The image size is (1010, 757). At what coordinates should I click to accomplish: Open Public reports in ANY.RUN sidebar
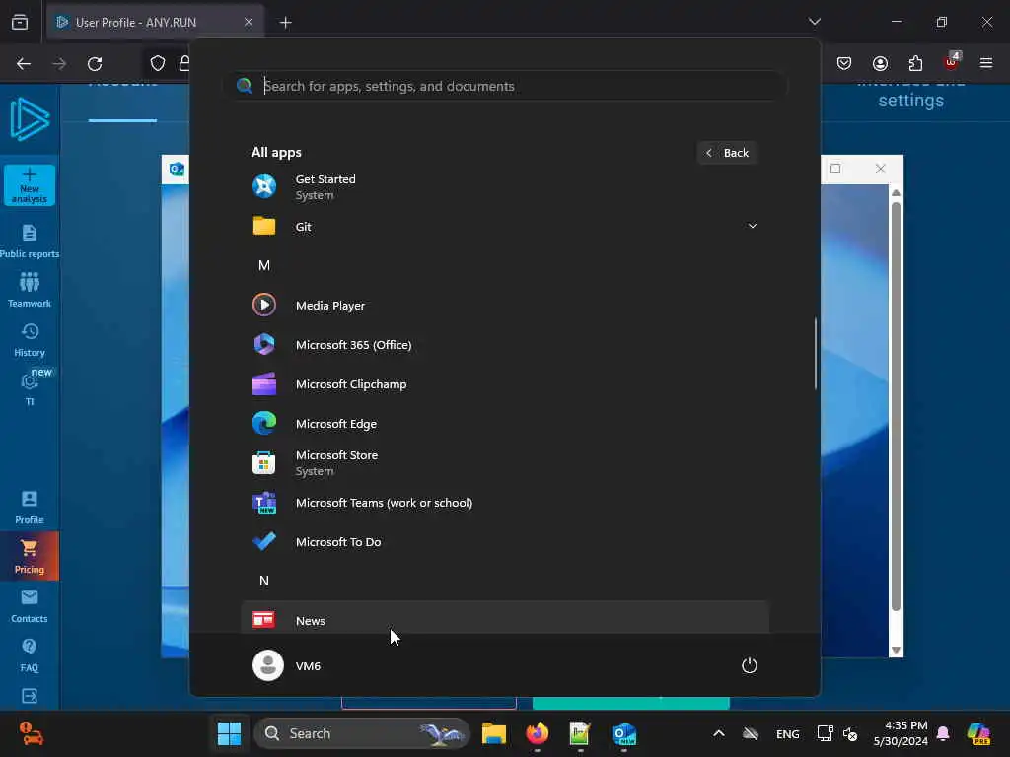pyautogui.click(x=30, y=241)
